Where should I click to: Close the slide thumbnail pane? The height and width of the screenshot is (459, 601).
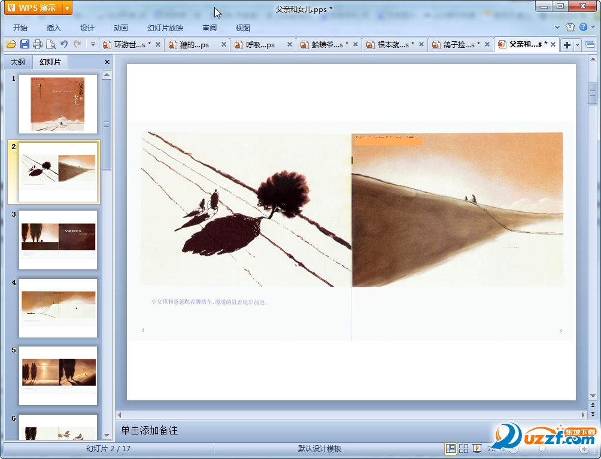point(107,62)
